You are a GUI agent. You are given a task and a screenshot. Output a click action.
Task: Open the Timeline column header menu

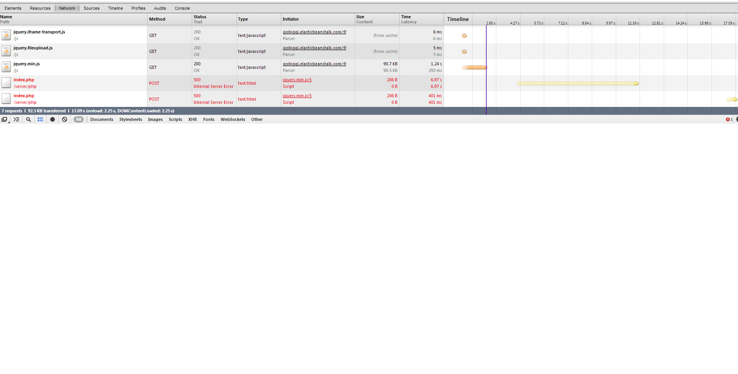(x=458, y=19)
